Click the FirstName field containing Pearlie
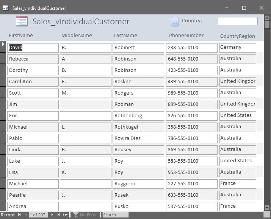Viewport: 271px width, 219px height. point(33,195)
